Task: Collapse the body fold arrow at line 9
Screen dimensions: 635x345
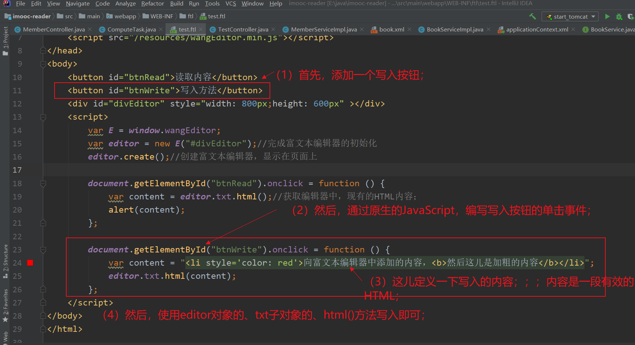Action: 43,64
